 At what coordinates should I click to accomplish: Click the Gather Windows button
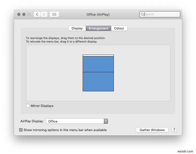tap(152, 130)
